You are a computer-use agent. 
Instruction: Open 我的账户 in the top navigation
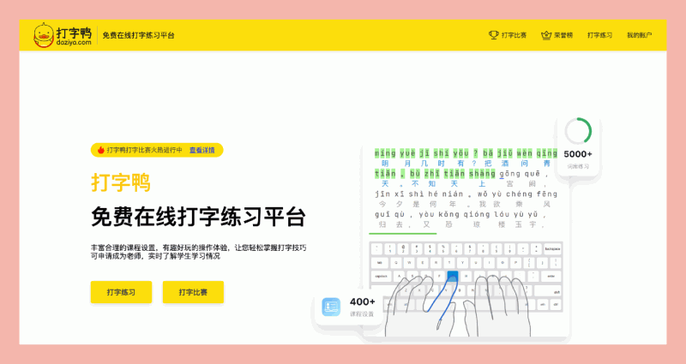click(639, 35)
